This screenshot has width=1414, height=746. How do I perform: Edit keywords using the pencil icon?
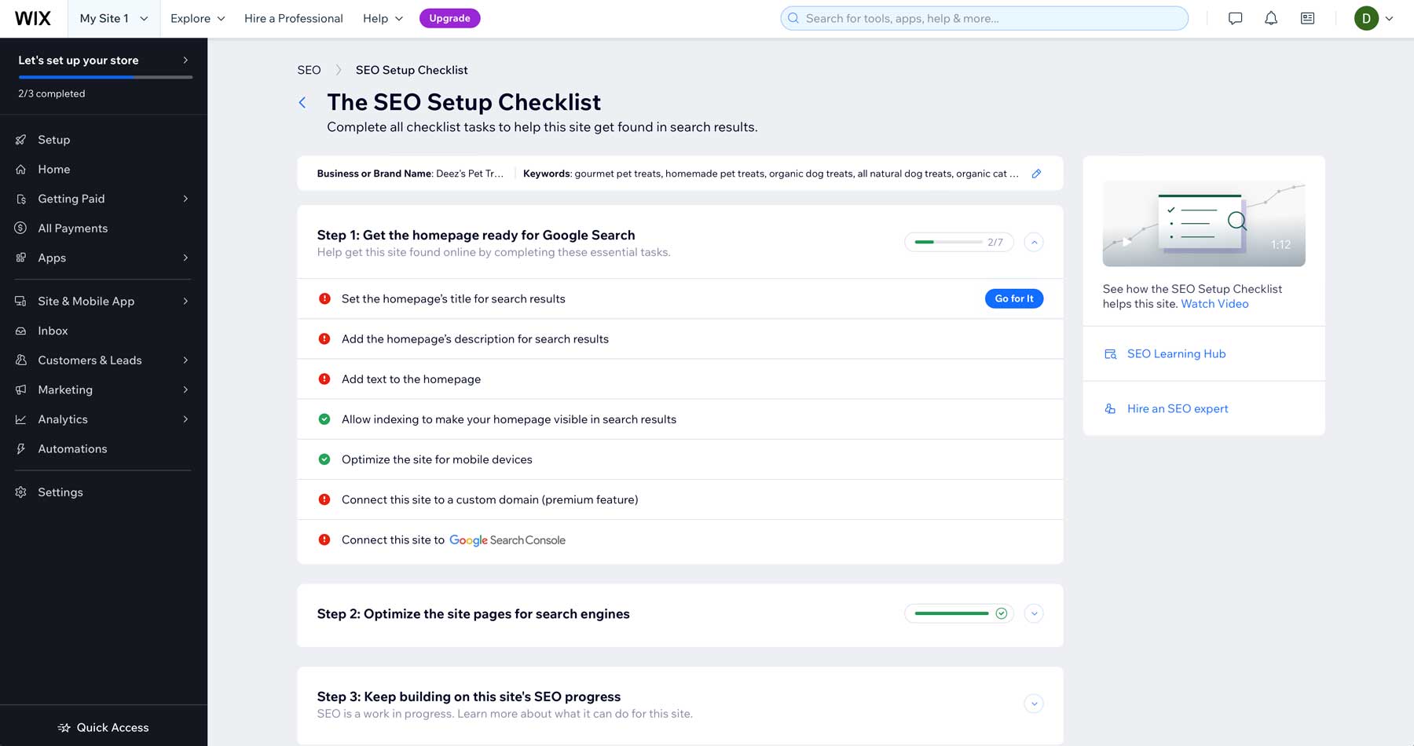coord(1036,174)
